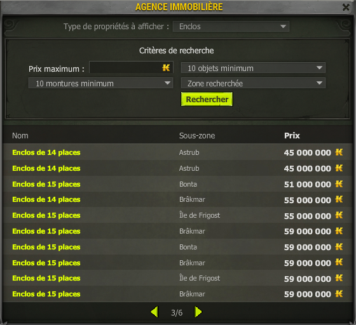Close the Agence Immobilière window
The width and height of the screenshot is (356, 325).
[346, 7]
